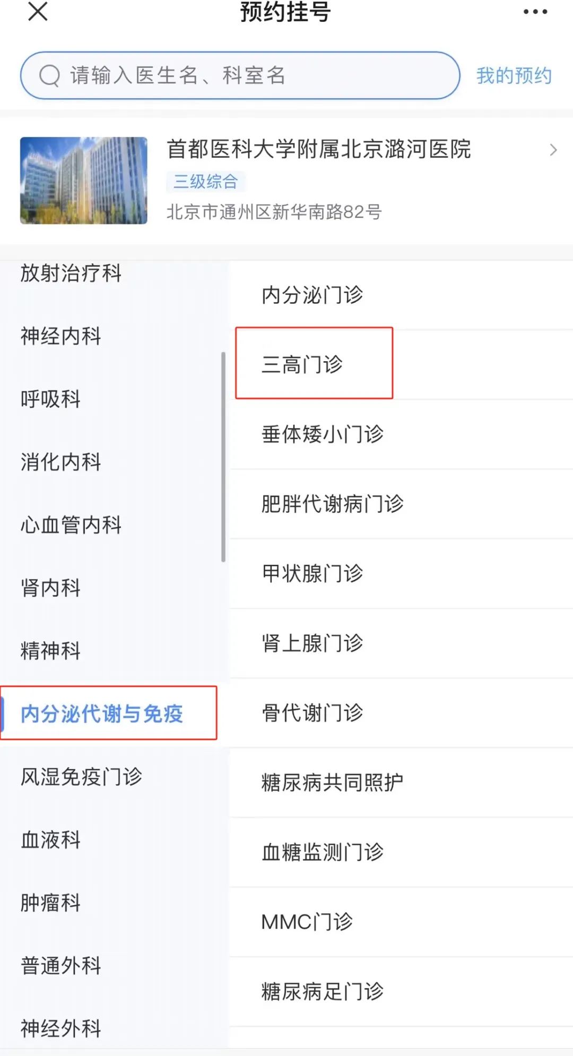
Task: Choose 风湿免疫门诊 in sidebar
Action: (81, 777)
